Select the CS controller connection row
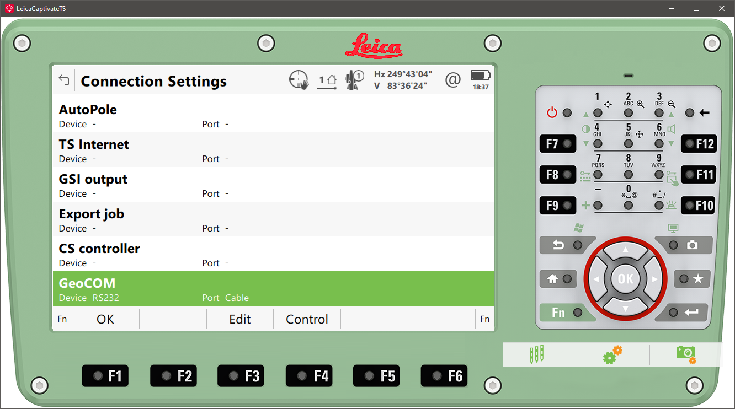Image resolution: width=735 pixels, height=409 pixels. [x=273, y=254]
